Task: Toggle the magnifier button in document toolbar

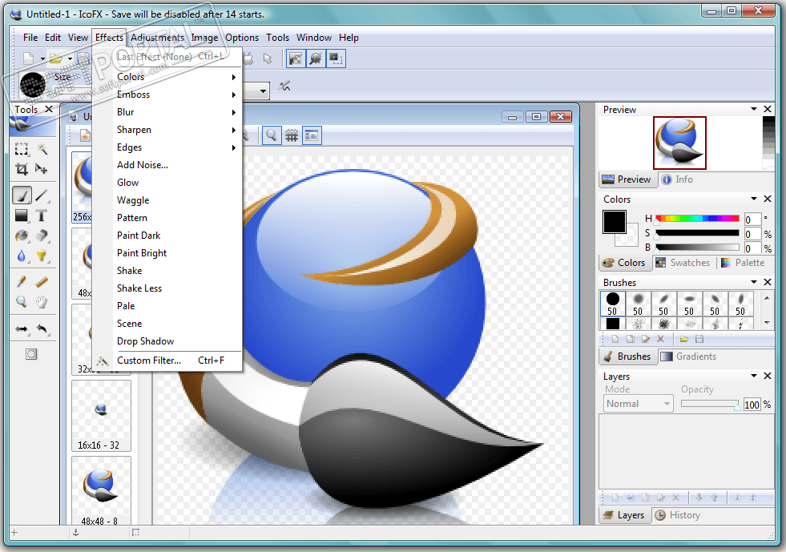Action: (x=271, y=135)
